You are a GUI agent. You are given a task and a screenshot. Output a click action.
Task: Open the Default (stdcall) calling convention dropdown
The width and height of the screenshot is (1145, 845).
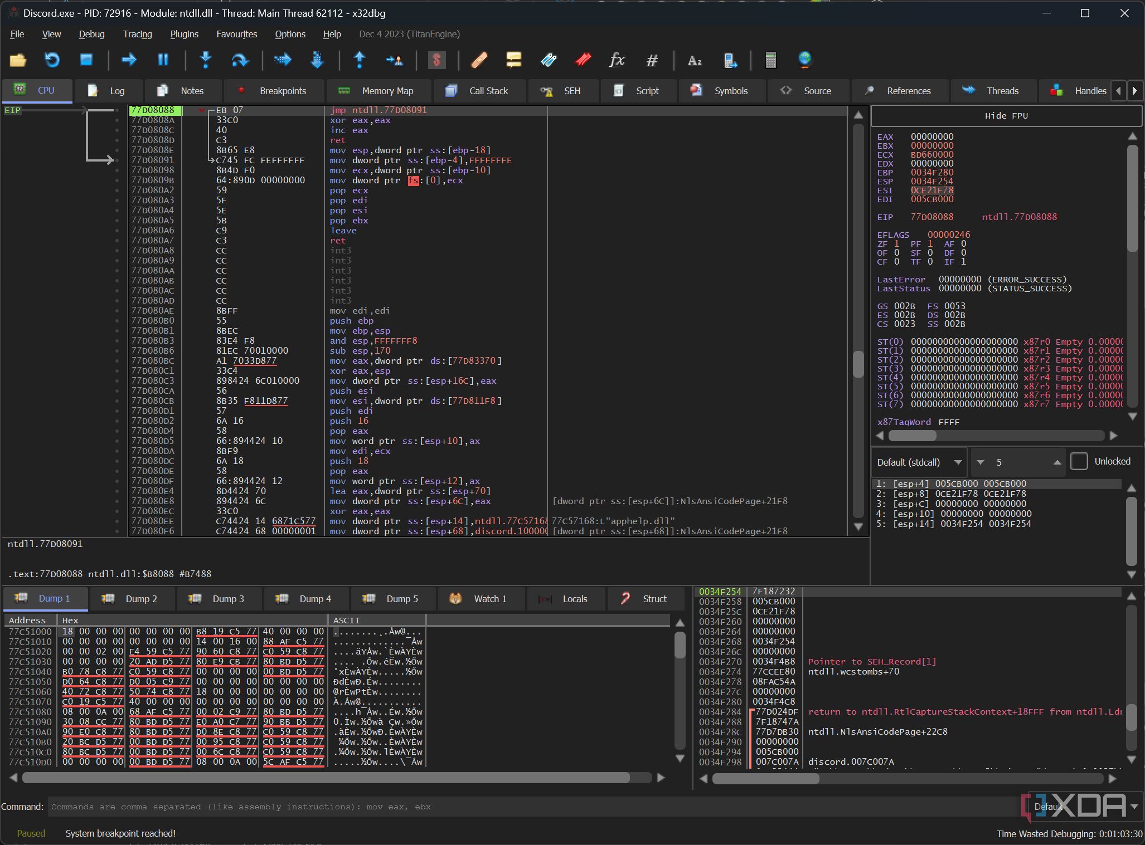click(919, 462)
